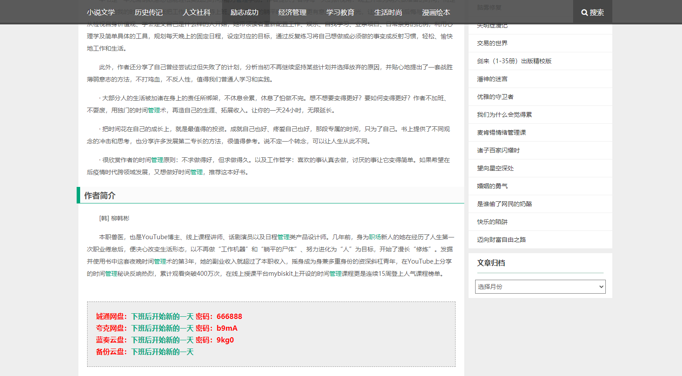Viewport: 682px width, 376px height.
Task: Click 备份云盘 download link 下班后开始新的一天
Action: click(162, 352)
